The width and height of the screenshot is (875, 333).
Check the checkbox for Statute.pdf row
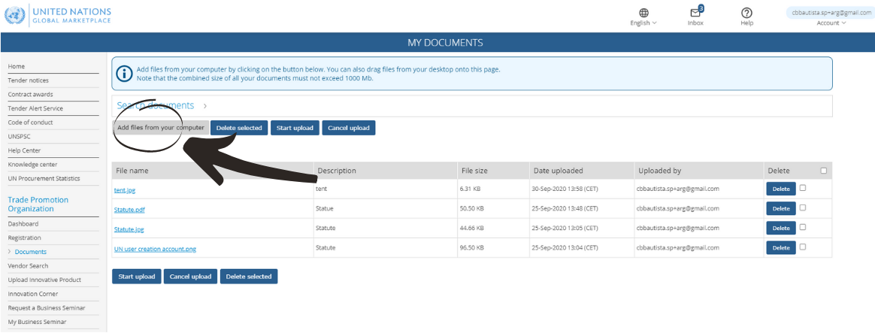click(802, 207)
